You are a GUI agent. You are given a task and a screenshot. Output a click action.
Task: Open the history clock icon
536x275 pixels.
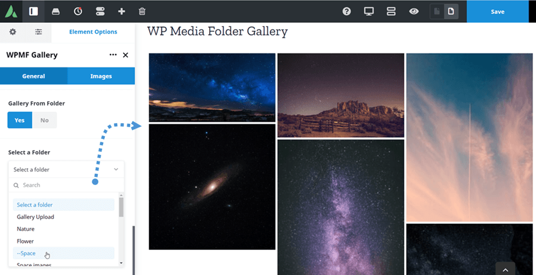78,11
